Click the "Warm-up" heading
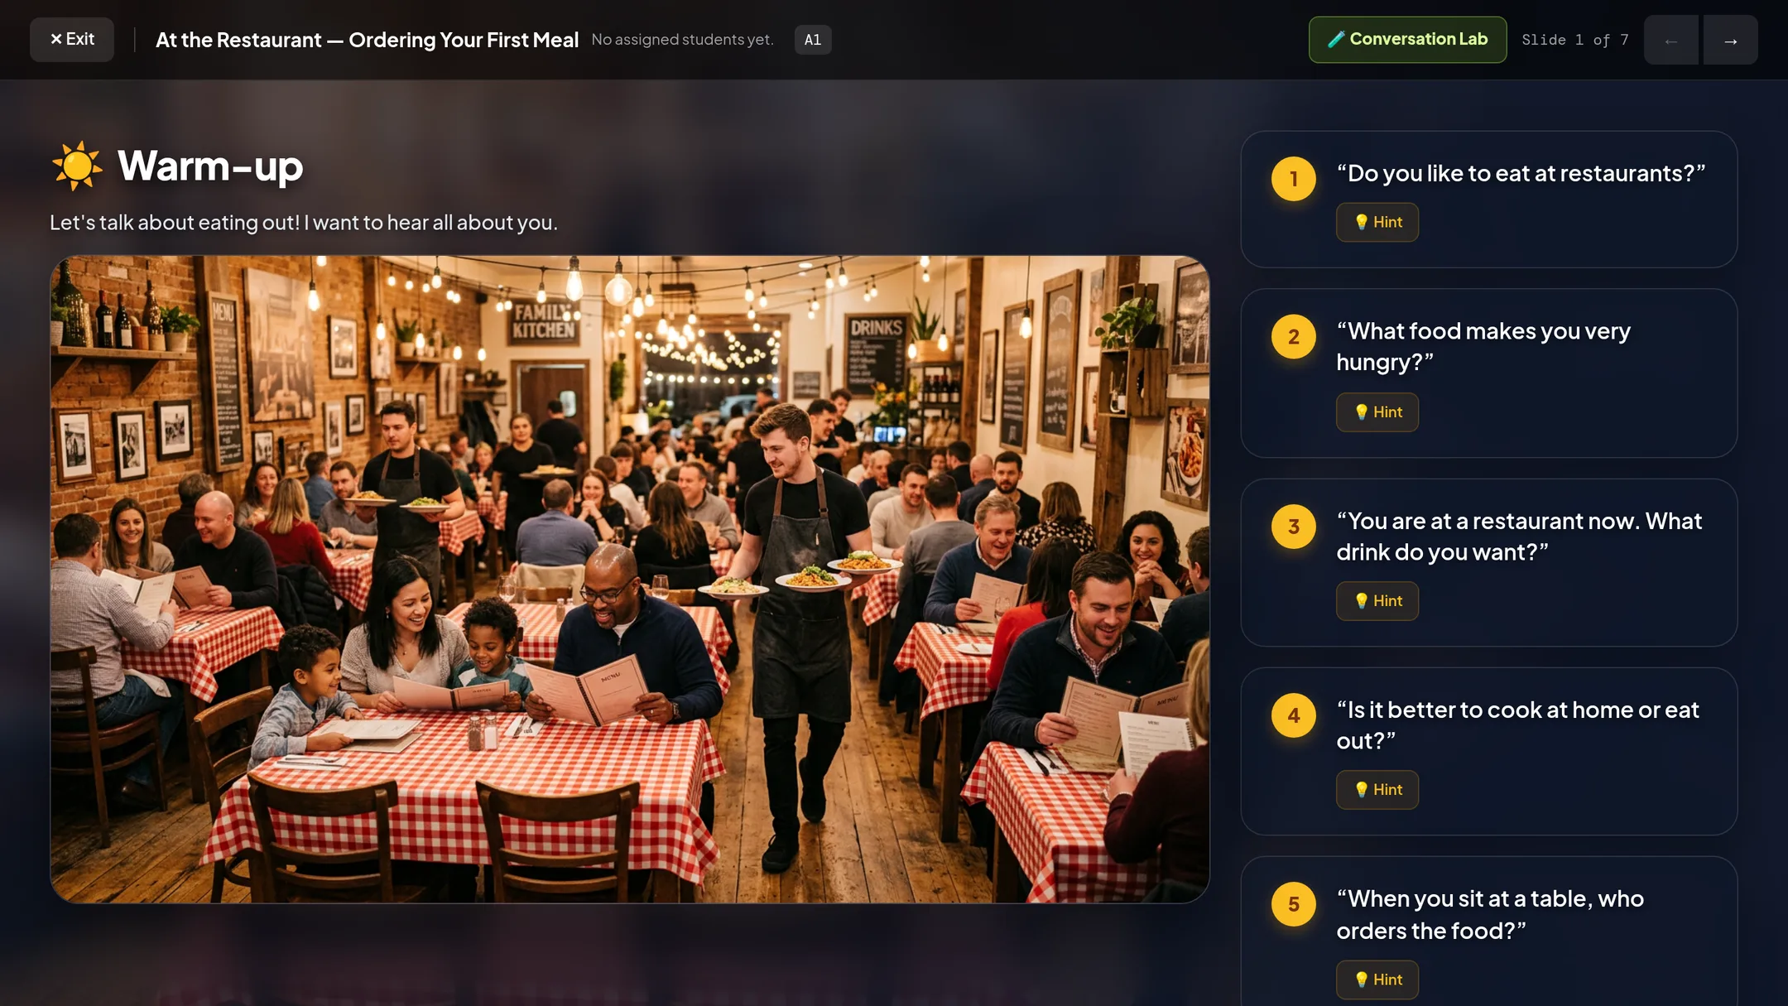This screenshot has height=1006, width=1788. coord(210,166)
